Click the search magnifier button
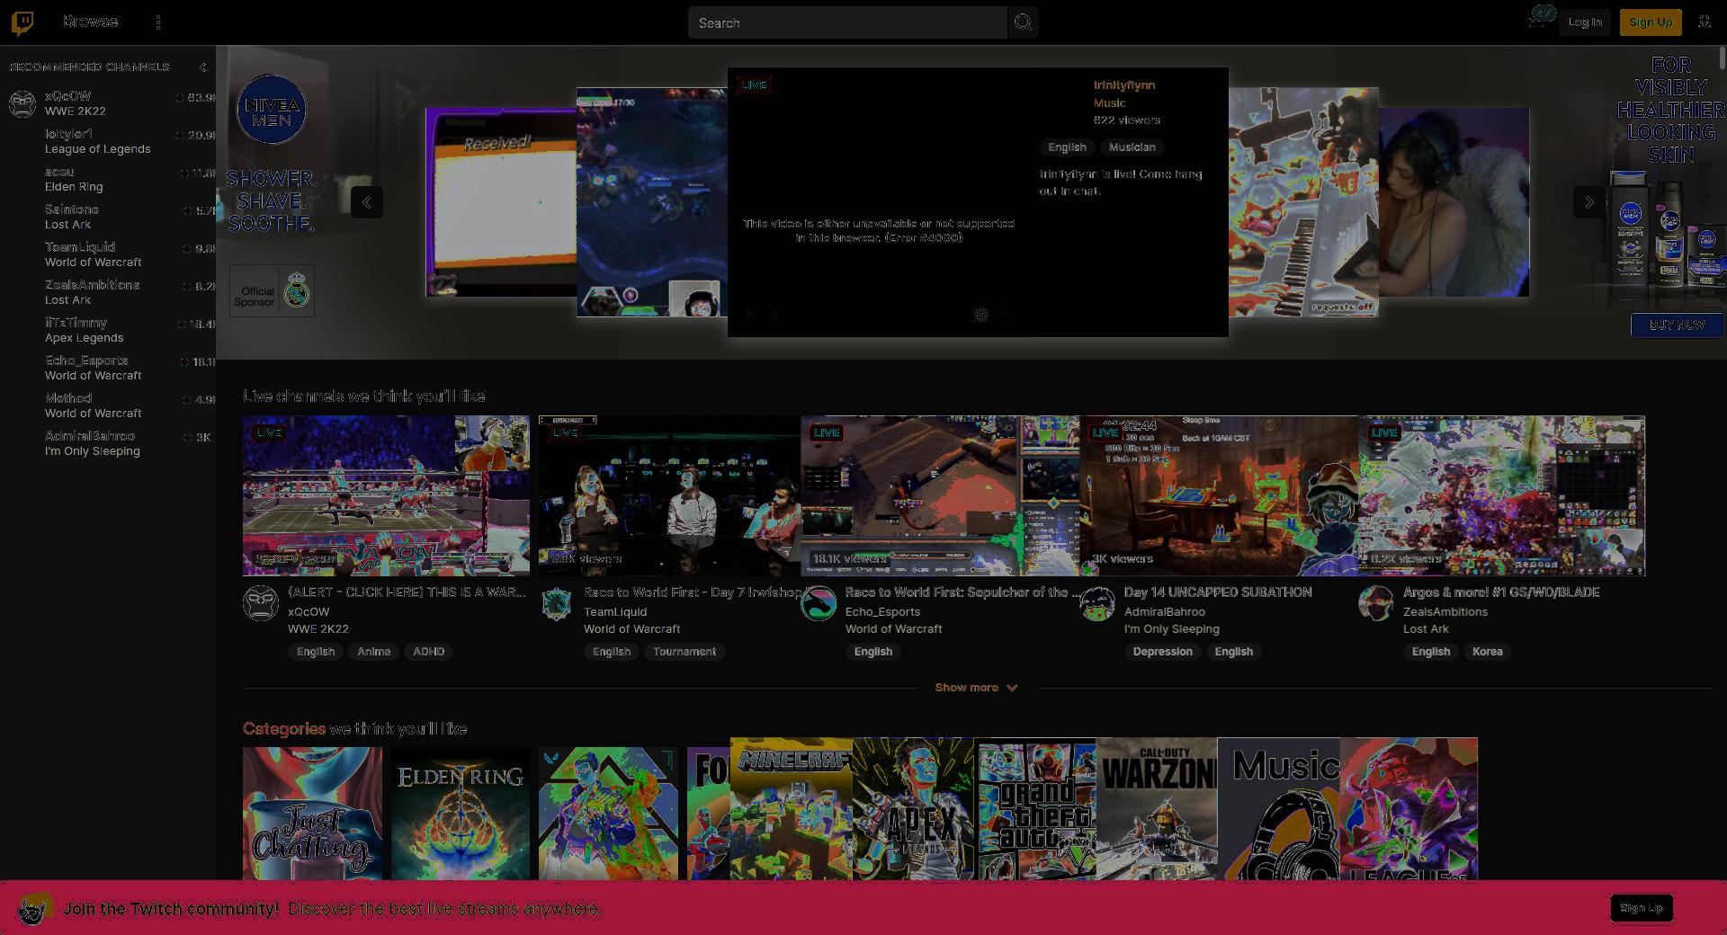 coord(1023,22)
